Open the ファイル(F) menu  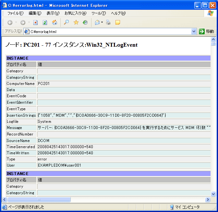[x=15, y=13]
